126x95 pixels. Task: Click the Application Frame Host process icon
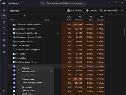click(x=14, y=29)
